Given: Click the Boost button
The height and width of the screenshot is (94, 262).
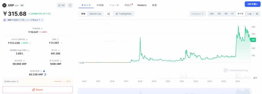Looking at the screenshot, I should click(x=38, y=90).
